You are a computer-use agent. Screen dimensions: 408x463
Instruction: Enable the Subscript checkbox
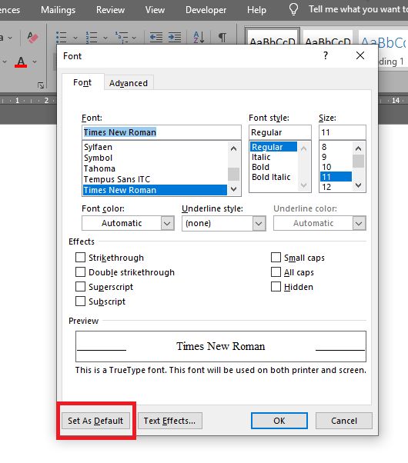pos(80,301)
